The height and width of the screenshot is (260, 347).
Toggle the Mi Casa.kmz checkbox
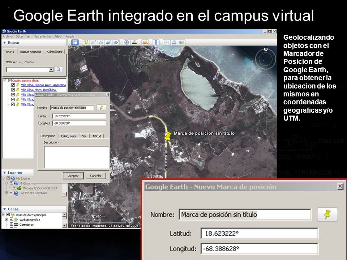click(11, 183)
